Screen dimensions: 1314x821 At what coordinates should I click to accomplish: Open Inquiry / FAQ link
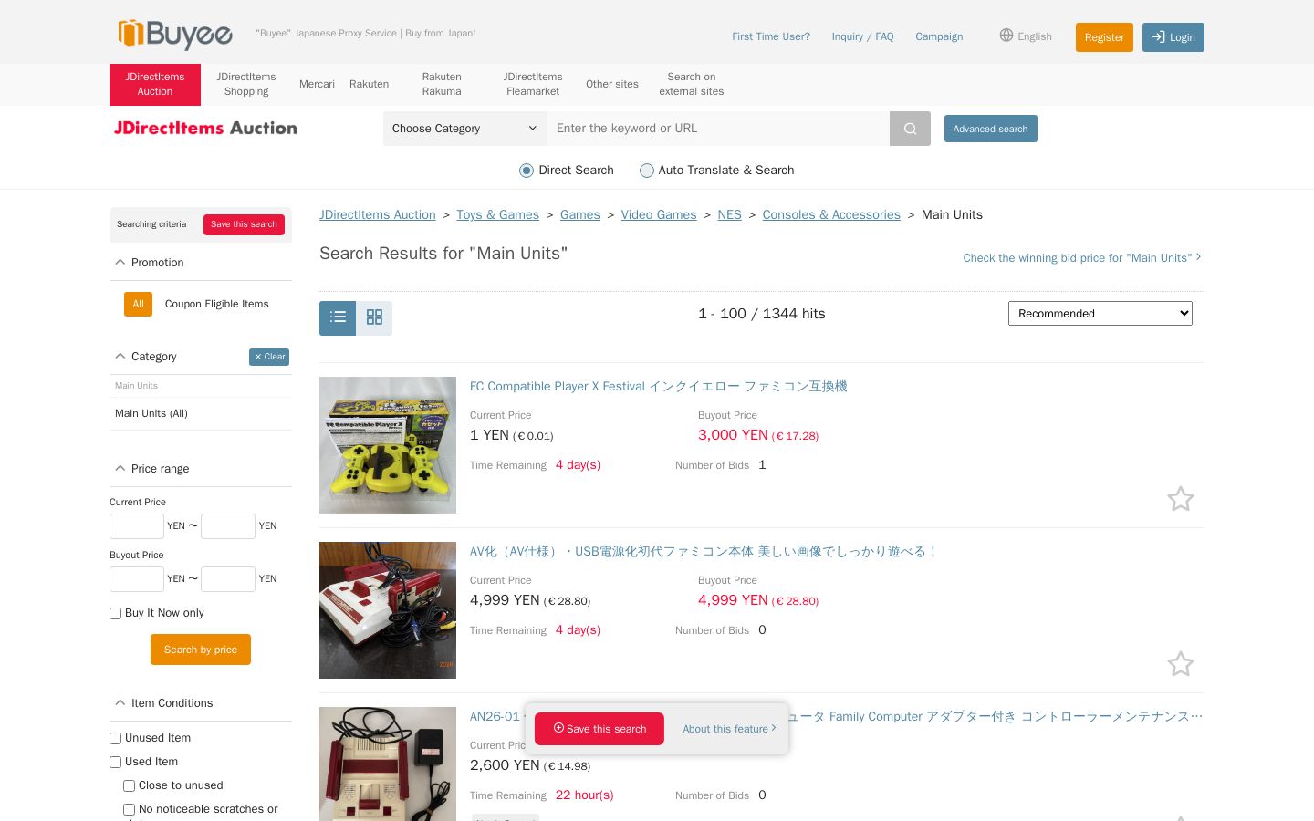coord(862,36)
